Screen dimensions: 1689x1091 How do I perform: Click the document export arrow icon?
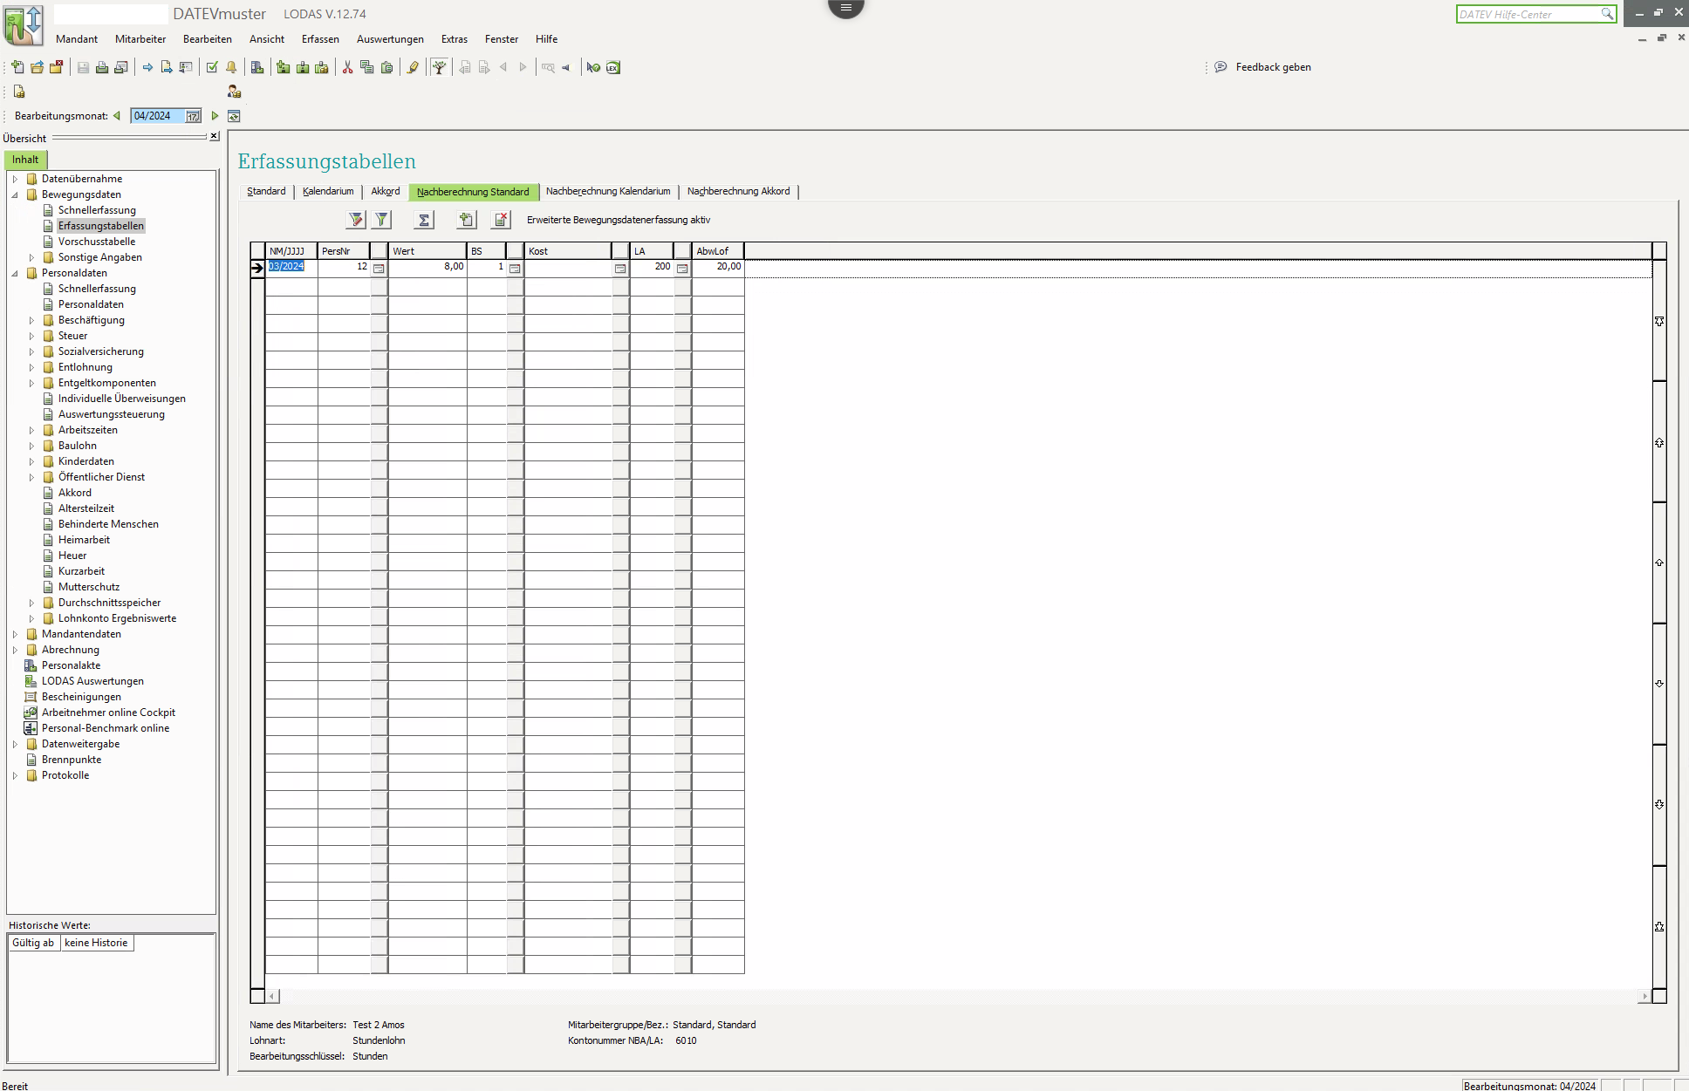click(167, 67)
